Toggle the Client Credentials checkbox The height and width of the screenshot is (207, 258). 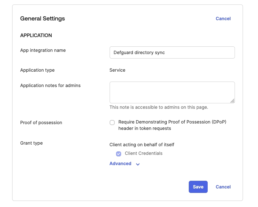(x=119, y=154)
